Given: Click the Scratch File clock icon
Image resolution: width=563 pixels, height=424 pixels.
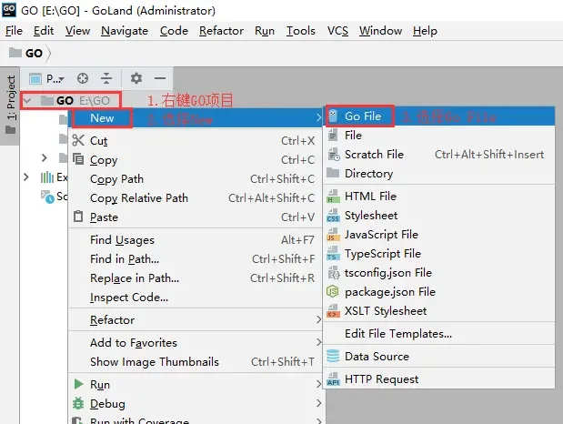Looking at the screenshot, I should [x=334, y=155].
